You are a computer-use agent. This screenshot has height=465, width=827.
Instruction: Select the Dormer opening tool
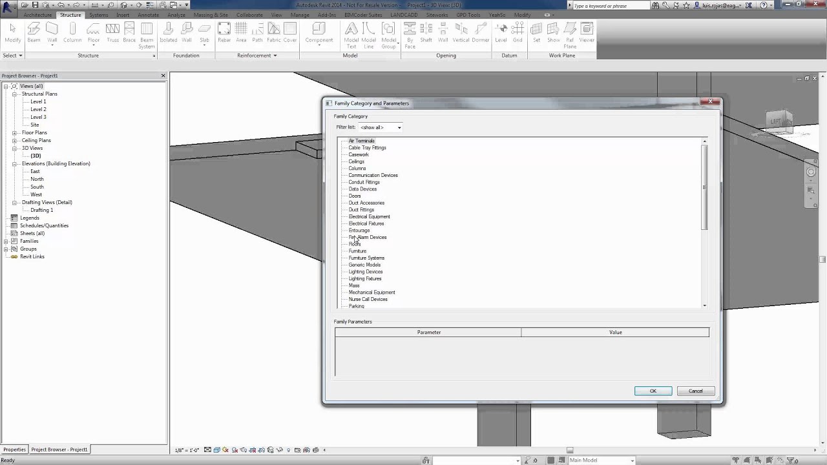pos(480,33)
